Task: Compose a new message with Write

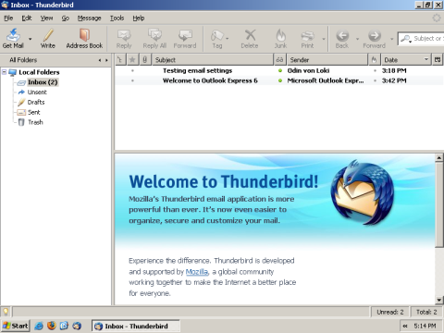Action: (x=48, y=38)
